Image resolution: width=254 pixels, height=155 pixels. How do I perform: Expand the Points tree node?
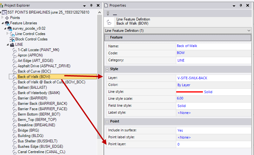coord(3,17)
